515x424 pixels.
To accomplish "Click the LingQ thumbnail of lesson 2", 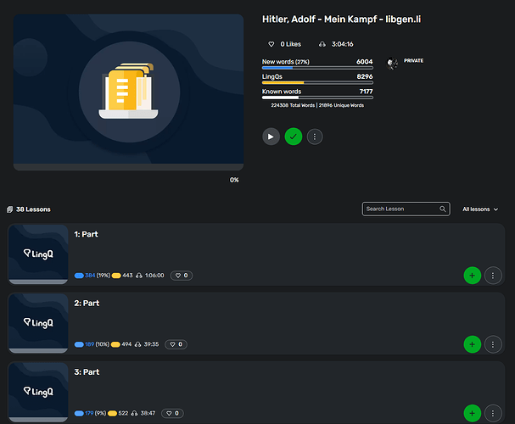I will click(38, 323).
